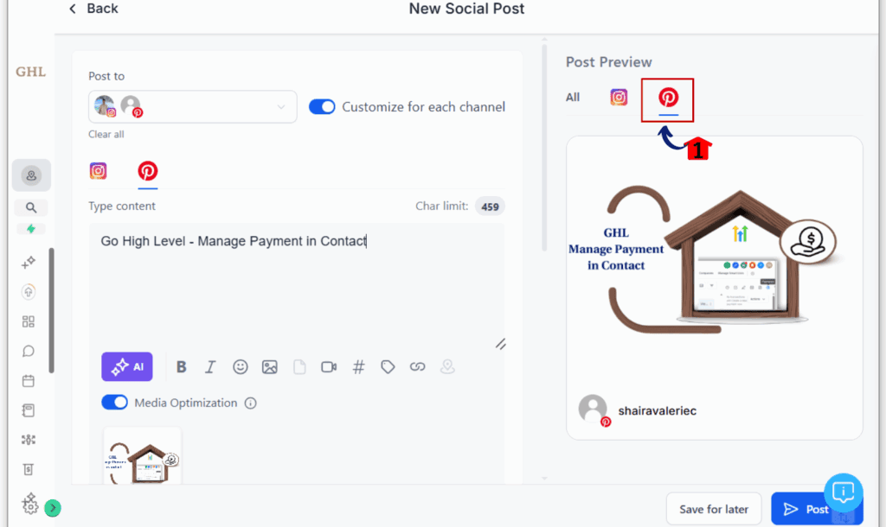Screen dimensions: 886x527
Task: Select the uploaded house image thumbnail
Action: pos(143,456)
